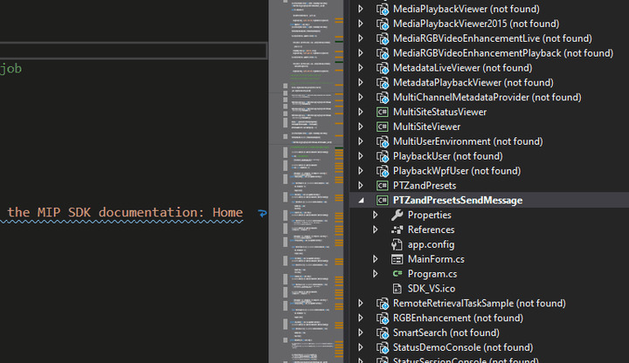Select MediaPlaybackViewer2015 in Solution Explorer
This screenshot has width=629, height=363.
point(476,23)
